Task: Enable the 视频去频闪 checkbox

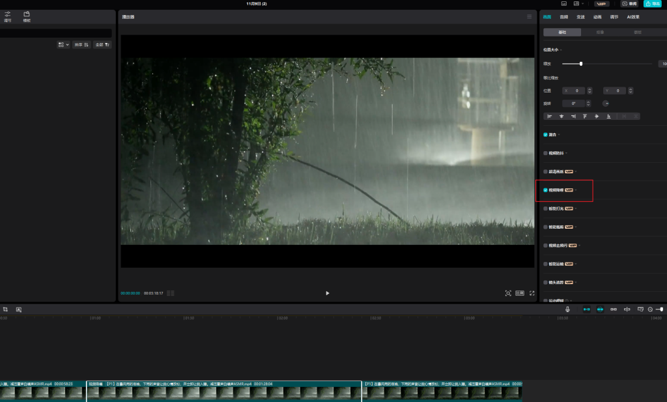Action: click(x=545, y=246)
